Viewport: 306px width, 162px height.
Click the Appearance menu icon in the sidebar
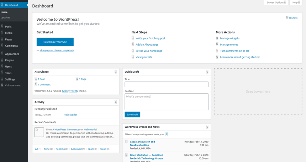[2, 54]
